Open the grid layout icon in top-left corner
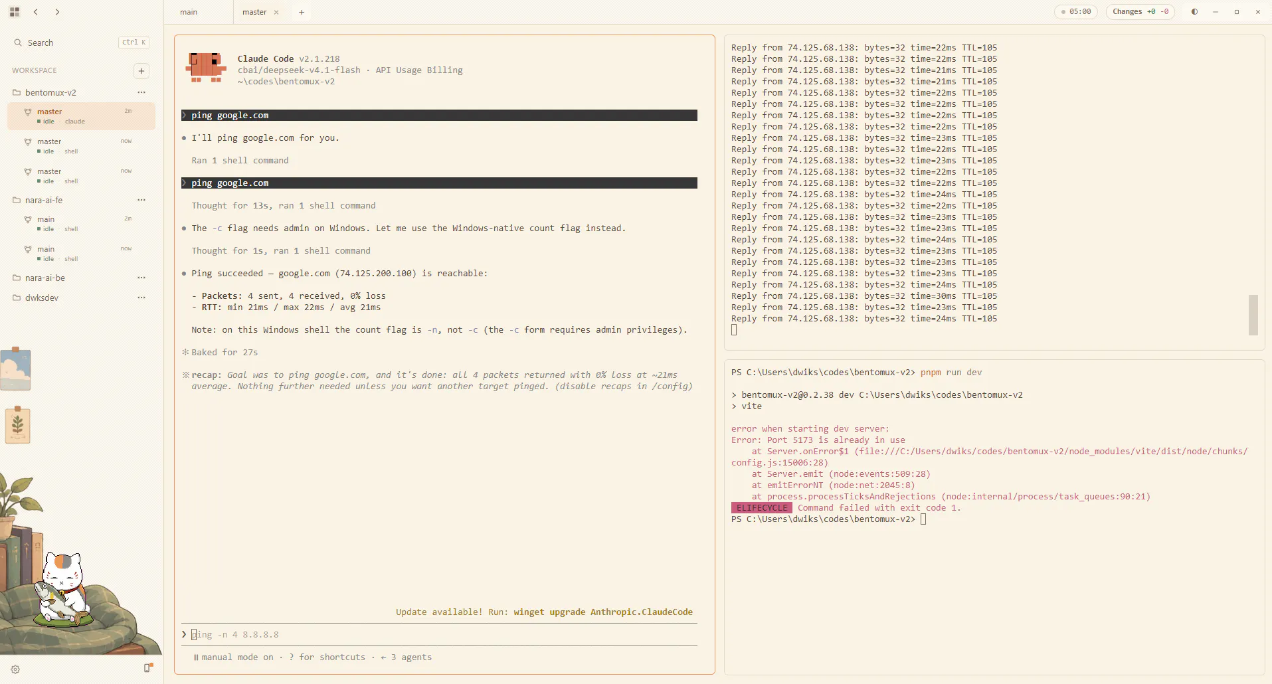The width and height of the screenshot is (1272, 684). (15, 12)
